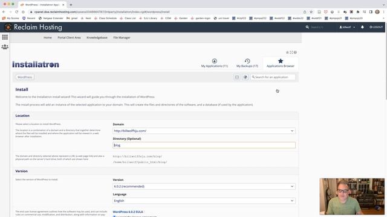Screen dimensions: 387x217
Task: Open the notifications bell
Action: click(362, 27)
